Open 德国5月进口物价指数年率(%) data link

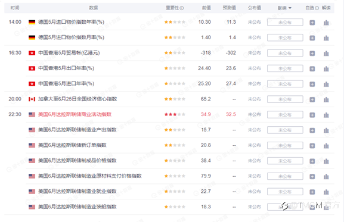[x=71, y=22]
